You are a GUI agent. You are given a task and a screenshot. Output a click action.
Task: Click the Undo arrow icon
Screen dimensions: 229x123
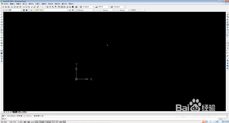tap(38, 7)
